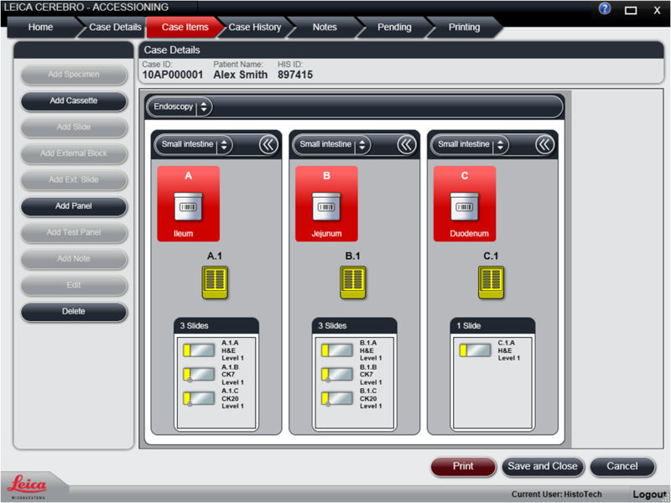Viewport: 671px width, 503px height.
Task: Open the Printing tab
Action: click(x=464, y=28)
